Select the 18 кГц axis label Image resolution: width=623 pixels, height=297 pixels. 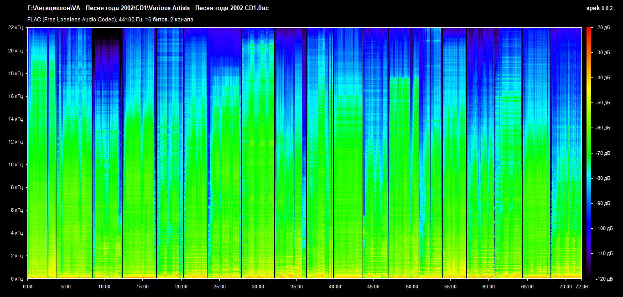[x=16, y=73]
